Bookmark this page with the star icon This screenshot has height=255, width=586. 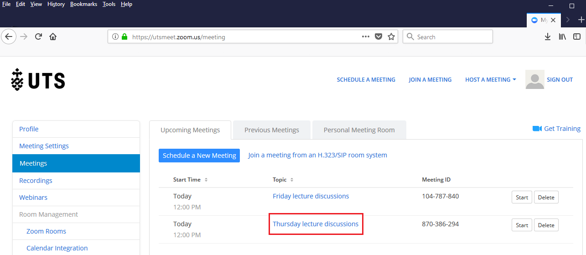click(x=391, y=36)
